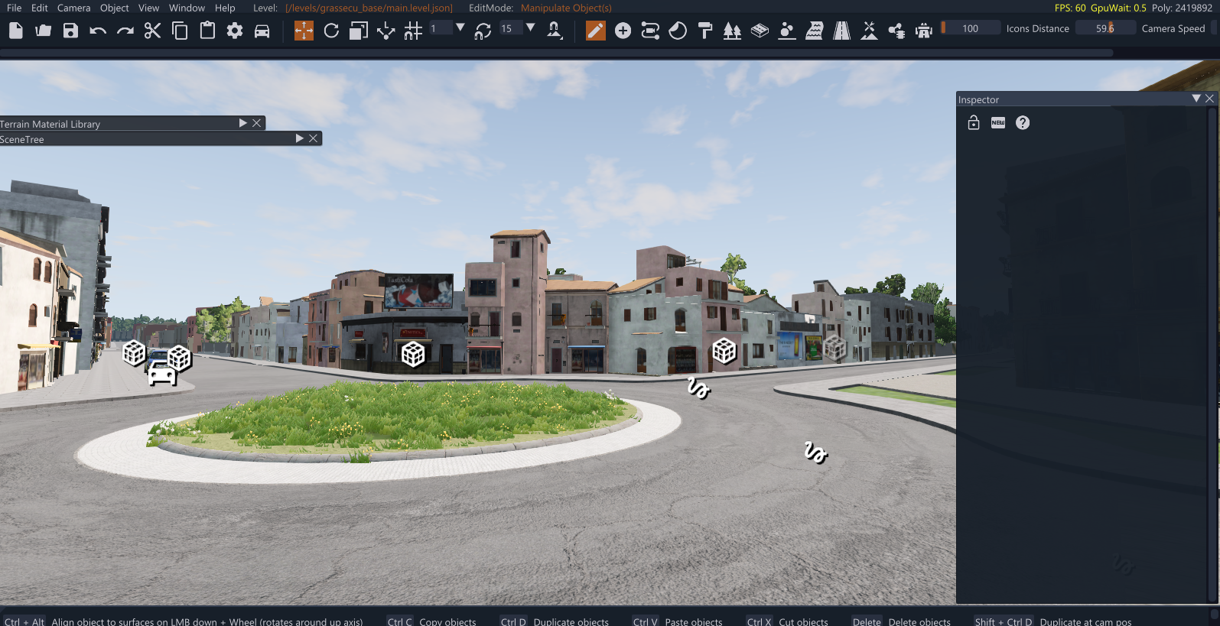Toggle grid snapping icon
The image size is (1220, 626).
[x=413, y=31]
